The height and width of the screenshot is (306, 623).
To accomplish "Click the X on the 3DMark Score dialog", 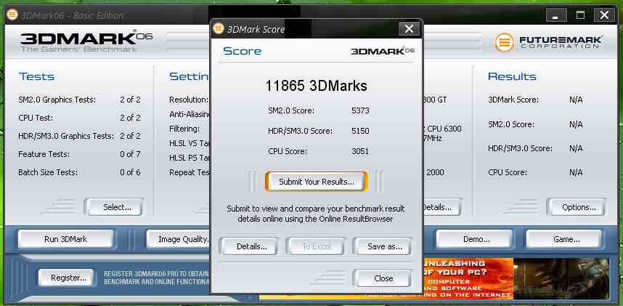I will 409,28.
